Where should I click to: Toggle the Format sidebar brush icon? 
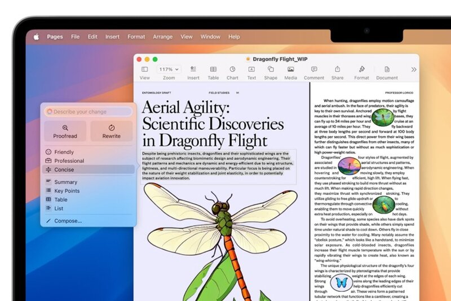[361, 69]
